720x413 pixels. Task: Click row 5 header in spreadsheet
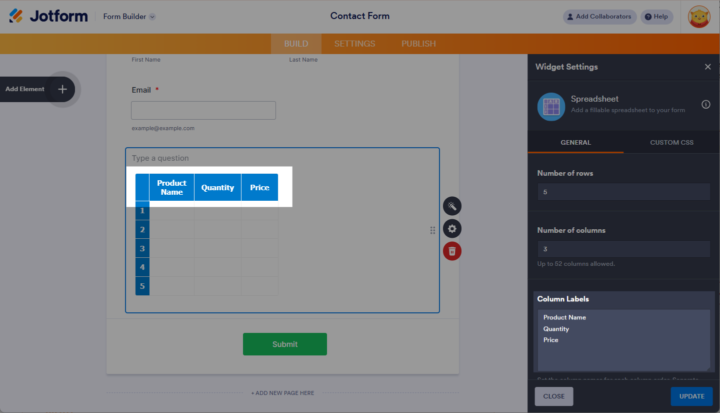click(142, 286)
